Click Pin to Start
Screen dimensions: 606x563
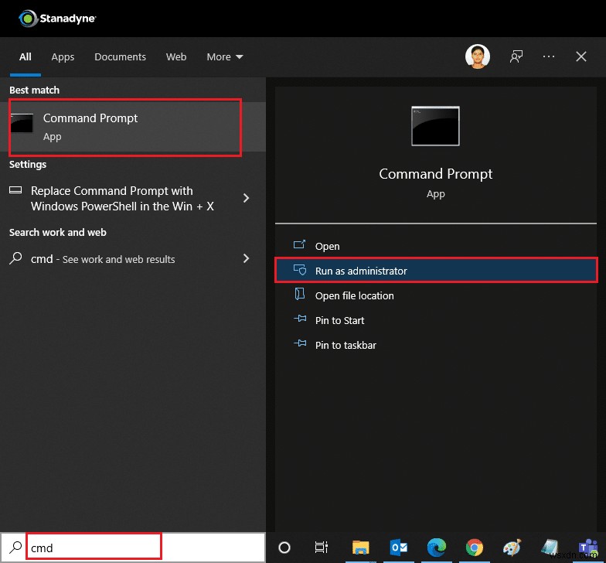[340, 320]
